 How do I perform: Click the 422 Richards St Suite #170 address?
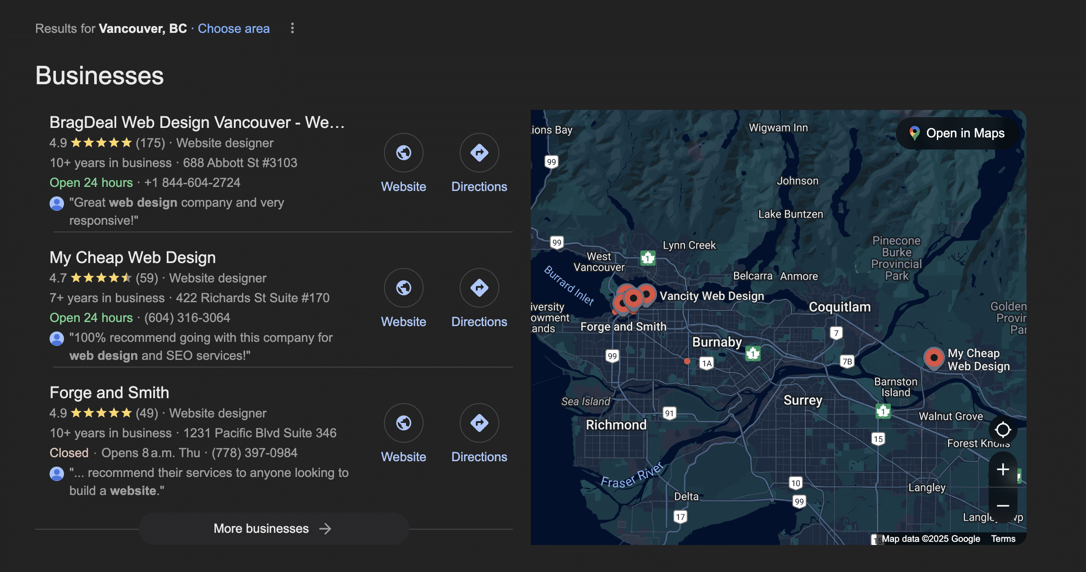coord(253,298)
